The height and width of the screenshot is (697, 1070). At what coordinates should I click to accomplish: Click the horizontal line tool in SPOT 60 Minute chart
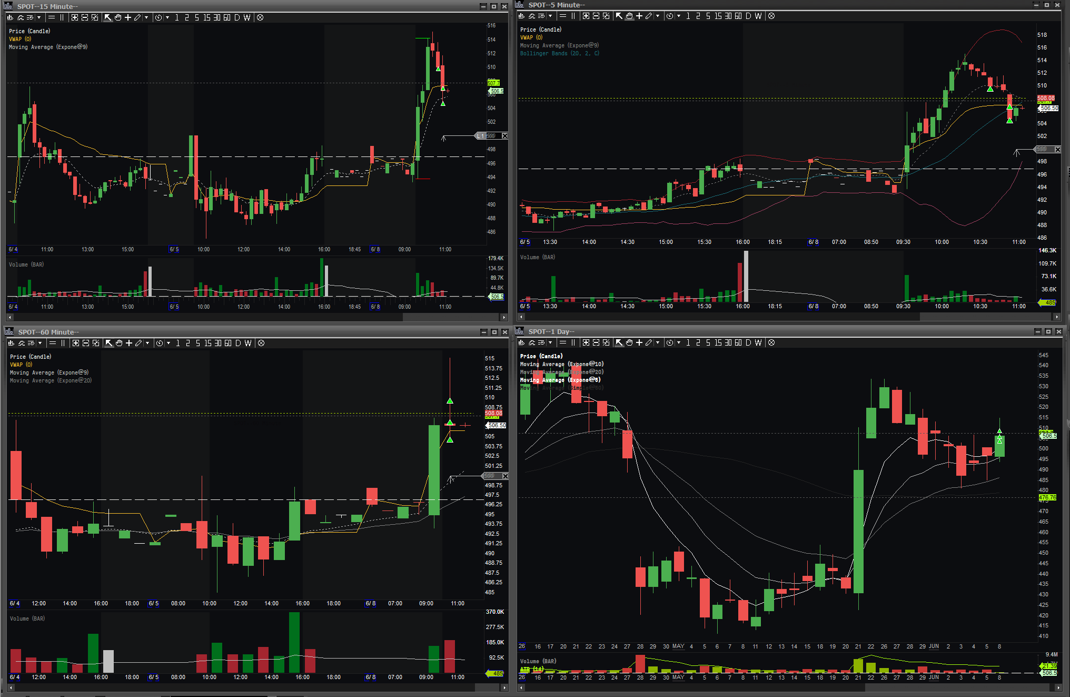click(52, 343)
